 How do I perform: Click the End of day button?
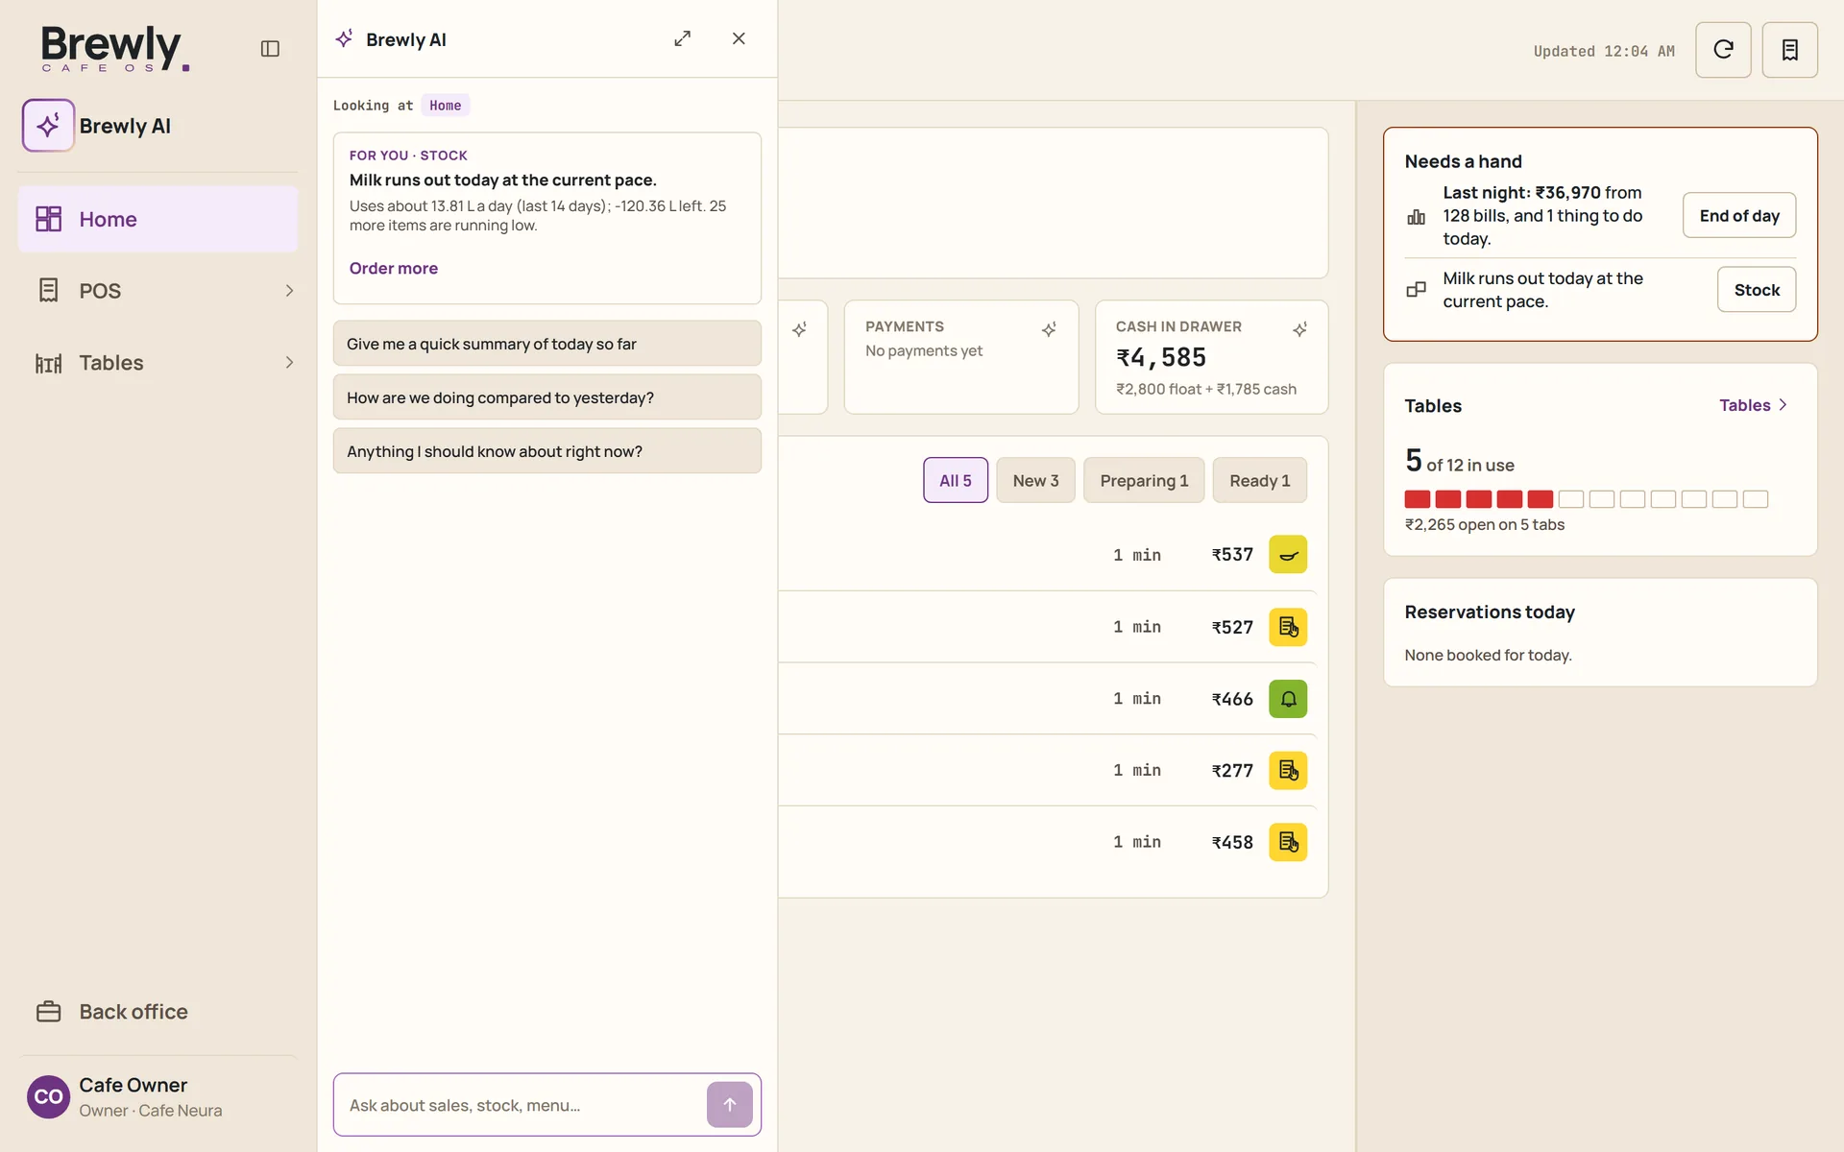coord(1739,215)
